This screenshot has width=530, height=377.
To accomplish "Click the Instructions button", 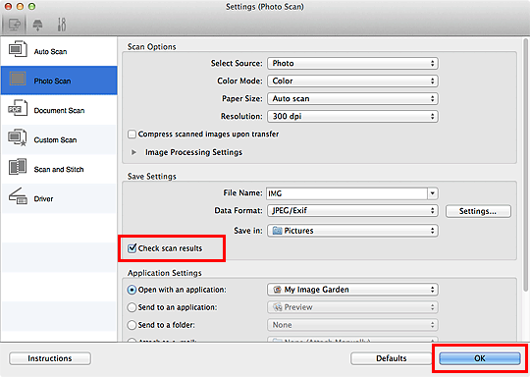I will point(50,358).
